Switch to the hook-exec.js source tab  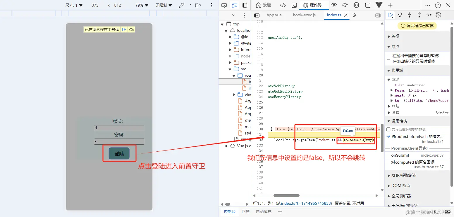304,15
